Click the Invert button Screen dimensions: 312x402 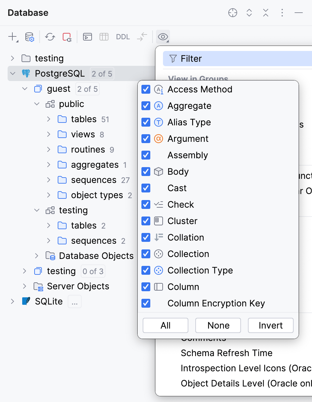[x=270, y=325]
